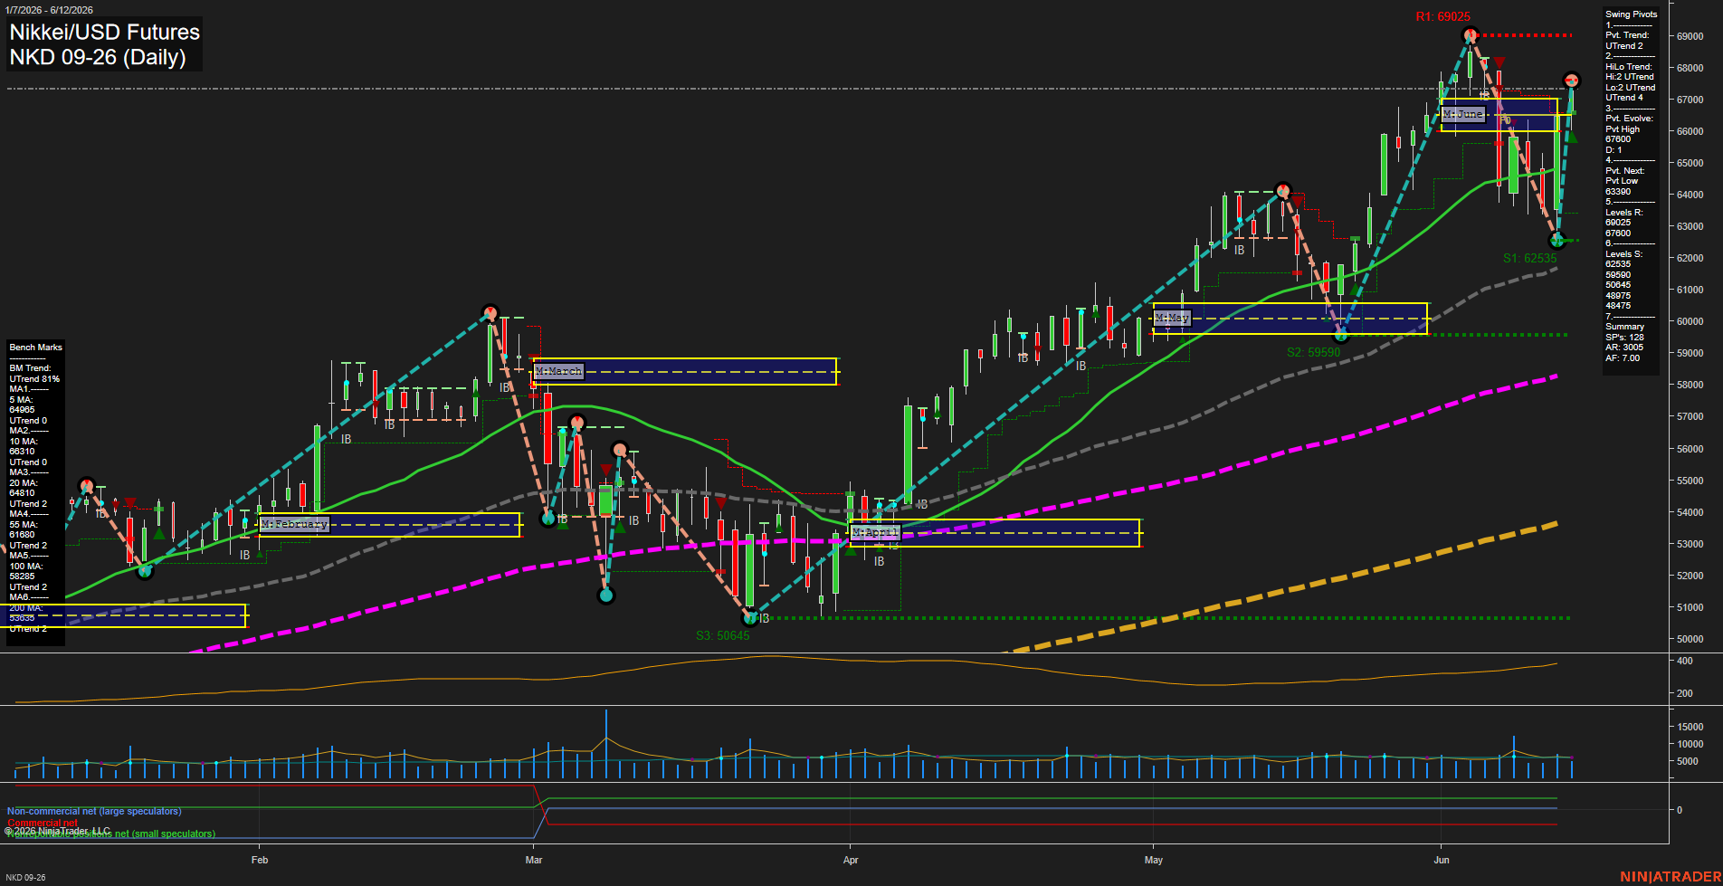Screen dimensions: 1723x886
Task: Click the swing pivot low marker at S3
Action: click(749, 618)
